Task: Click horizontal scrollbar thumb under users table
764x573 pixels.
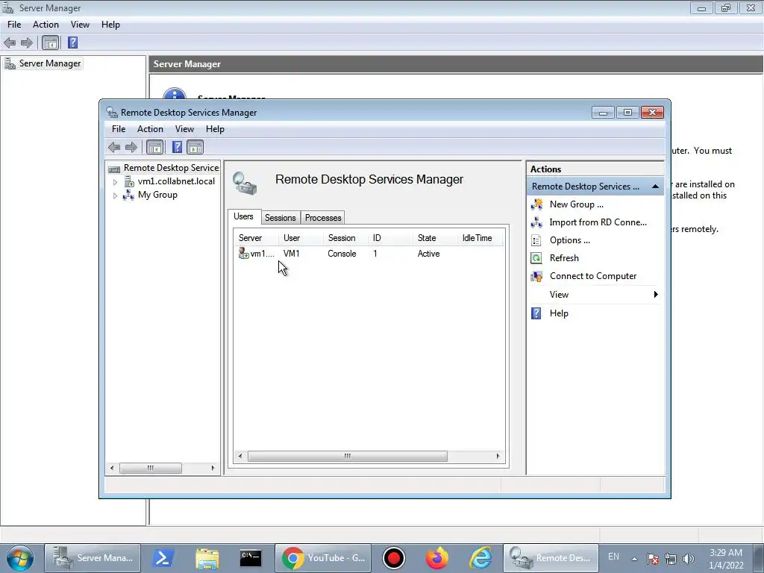Action: 348,456
